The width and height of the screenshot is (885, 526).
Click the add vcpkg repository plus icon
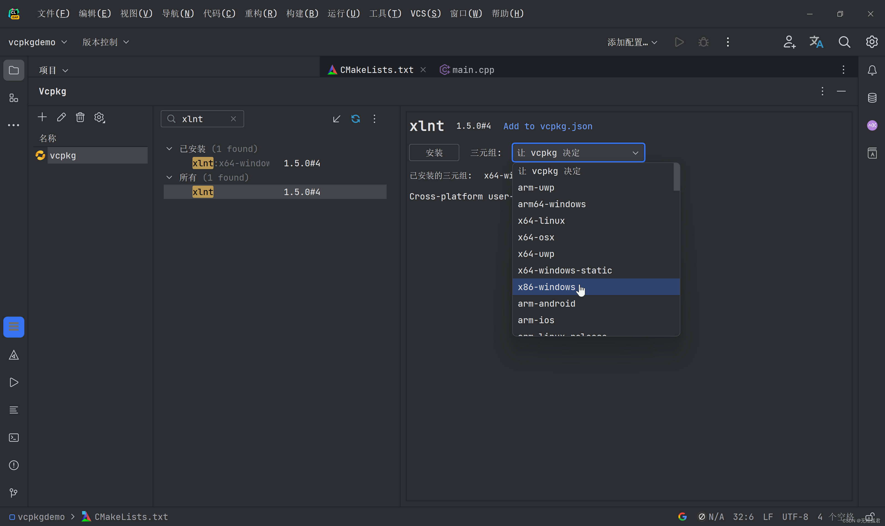click(42, 117)
